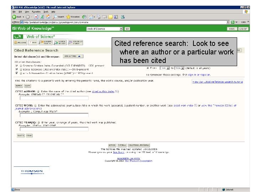Click the Mail envelope toolbar icon
The image size is (256, 192).
click(91, 17)
